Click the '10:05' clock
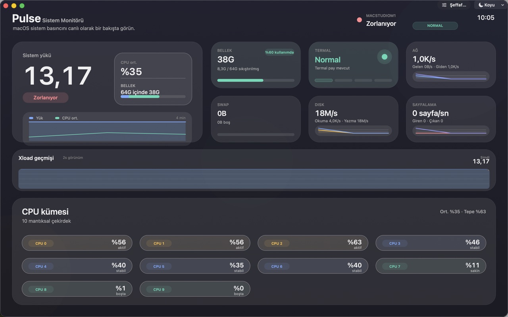 [486, 18]
